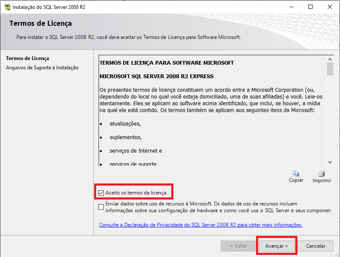The height and width of the screenshot is (257, 340).
Task: Click the 'TERMOS DE LICENÇA PARA SOFTWARE MICROSOFT' heading
Action: click(x=167, y=63)
